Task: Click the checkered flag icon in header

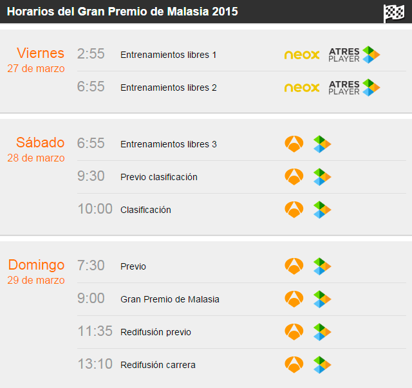Action: tap(394, 13)
